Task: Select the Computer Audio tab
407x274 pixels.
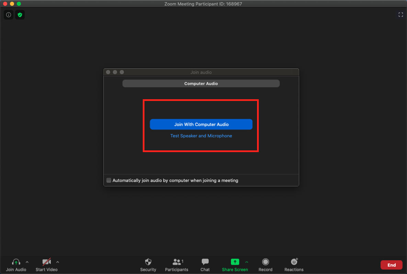Action: click(201, 84)
